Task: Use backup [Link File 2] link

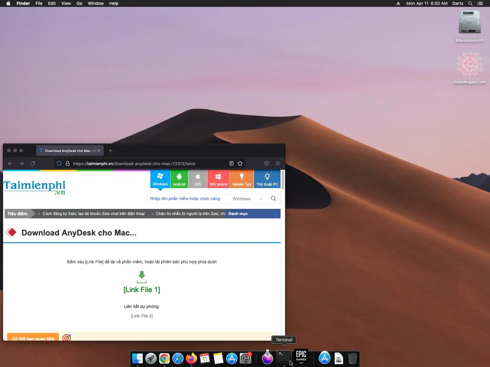Action: pyautogui.click(x=142, y=316)
